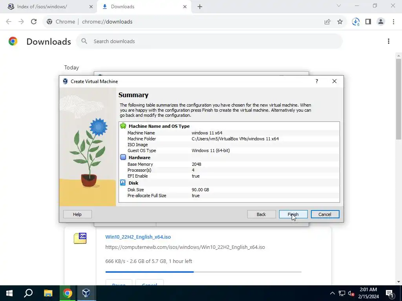The height and width of the screenshot is (301, 402).
Task: Click the Hardware section chip icon
Action: coord(123,157)
